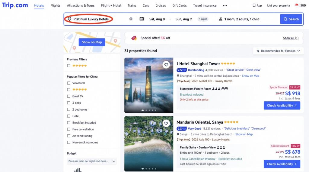This screenshot has height=172, width=309.
Task: Click the guest person icon
Action: click(221, 19)
